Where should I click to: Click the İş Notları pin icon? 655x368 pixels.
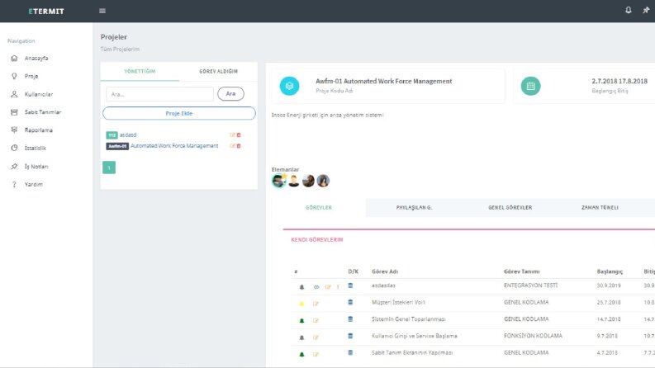coord(14,166)
